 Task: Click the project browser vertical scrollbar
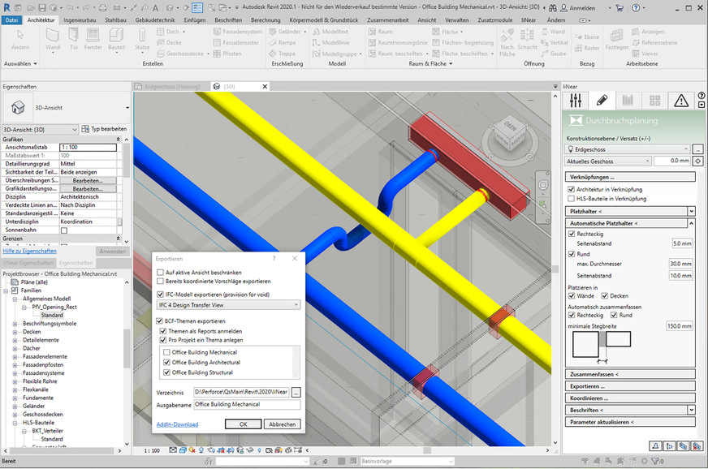tap(126, 349)
